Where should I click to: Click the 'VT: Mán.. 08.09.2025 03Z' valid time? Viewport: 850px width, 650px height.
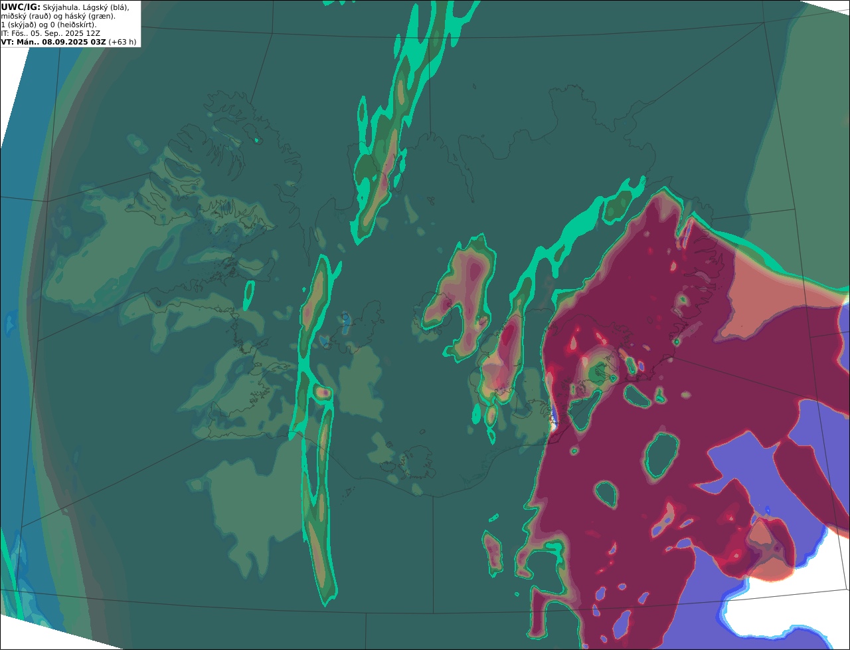[54, 41]
